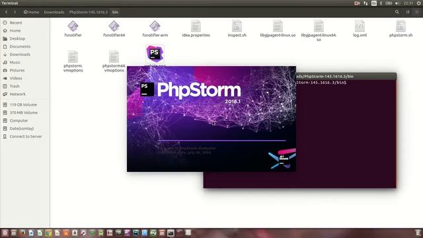Switch Files window to list view
Image resolution: width=423 pixels, height=238 pixels.
pyautogui.click(x=408, y=12)
